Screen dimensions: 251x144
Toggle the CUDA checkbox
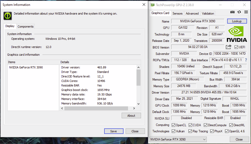190,125
